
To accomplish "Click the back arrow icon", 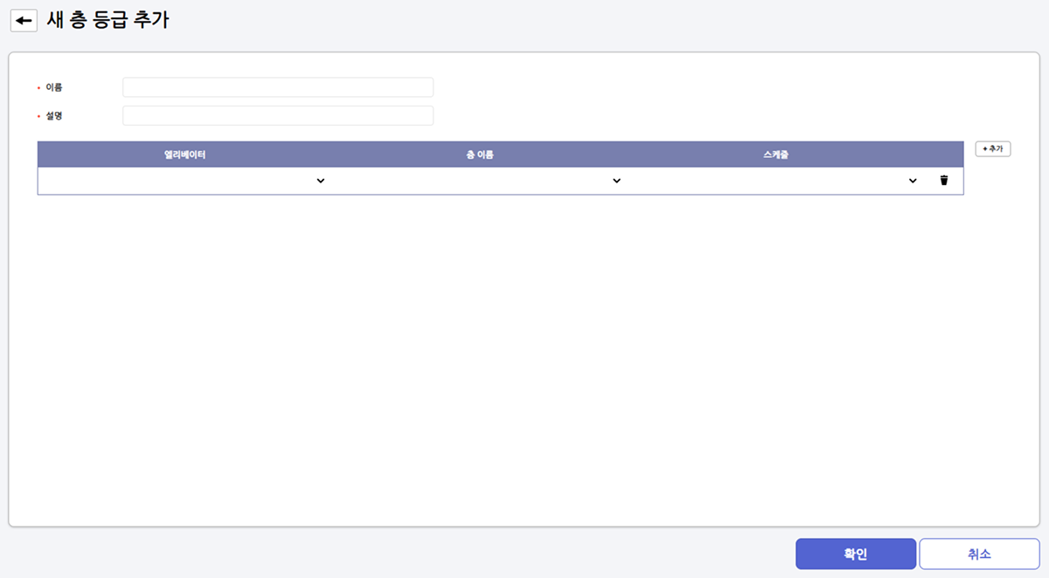I will pyautogui.click(x=24, y=21).
